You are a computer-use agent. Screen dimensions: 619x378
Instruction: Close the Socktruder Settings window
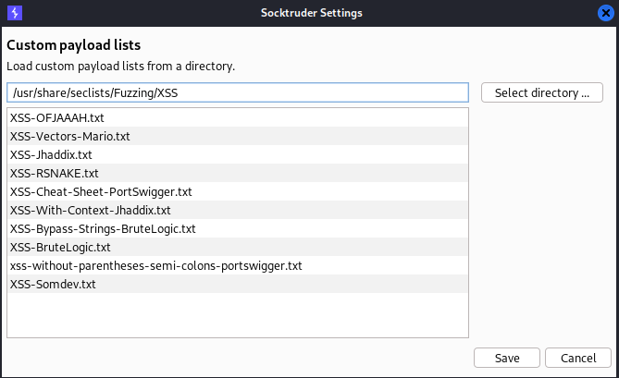[x=604, y=13]
